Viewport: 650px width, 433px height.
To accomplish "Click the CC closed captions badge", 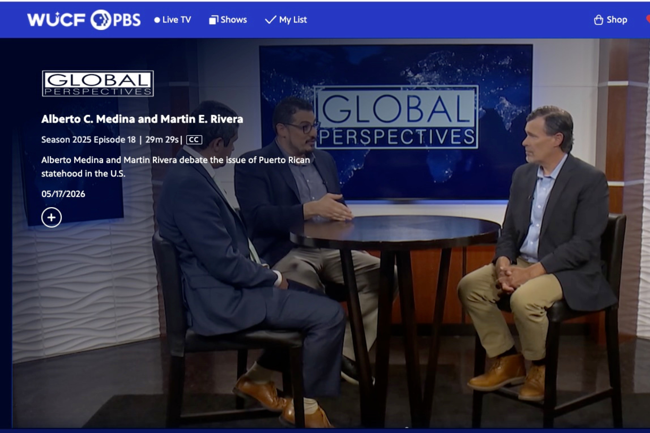I will (194, 140).
